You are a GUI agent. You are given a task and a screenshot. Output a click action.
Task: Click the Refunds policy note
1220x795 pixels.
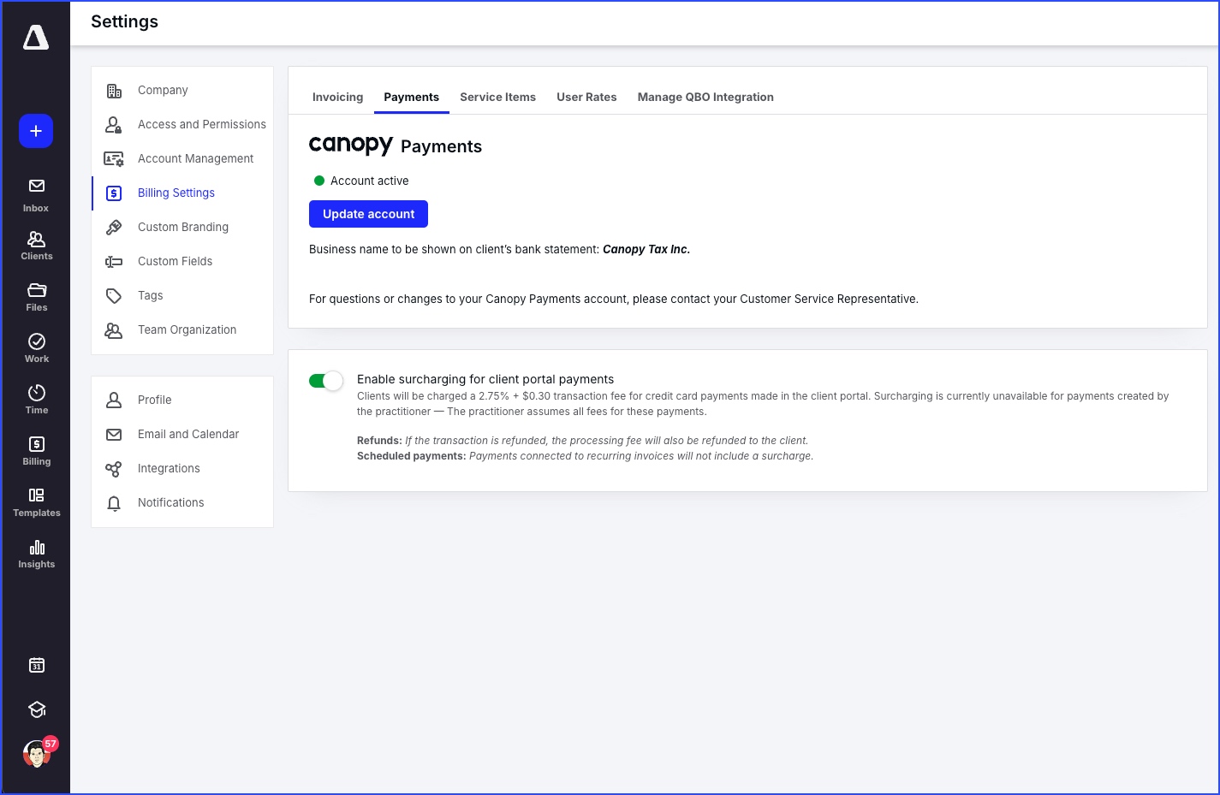[582, 441]
